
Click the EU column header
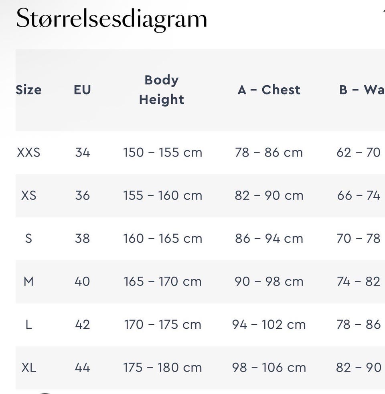(82, 90)
